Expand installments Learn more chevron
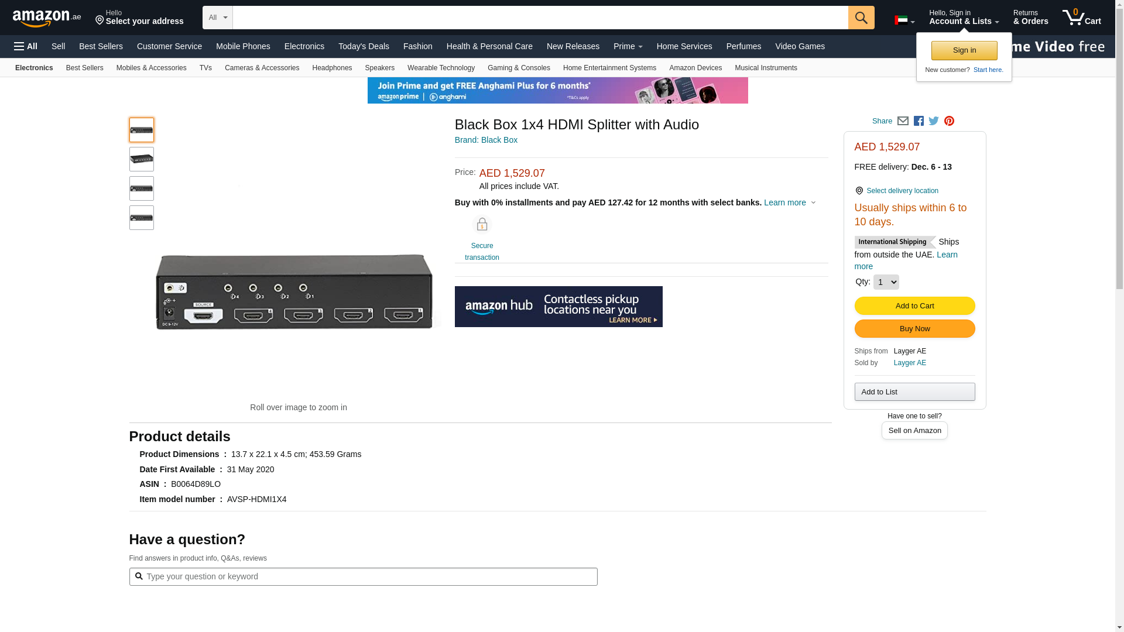Viewport: 1124px width, 632px height. tap(813, 202)
